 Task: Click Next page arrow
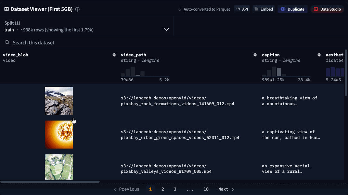[x=226, y=189]
